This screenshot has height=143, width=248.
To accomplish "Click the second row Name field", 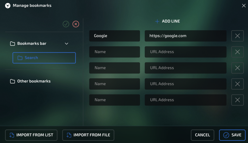I will tap(114, 52).
